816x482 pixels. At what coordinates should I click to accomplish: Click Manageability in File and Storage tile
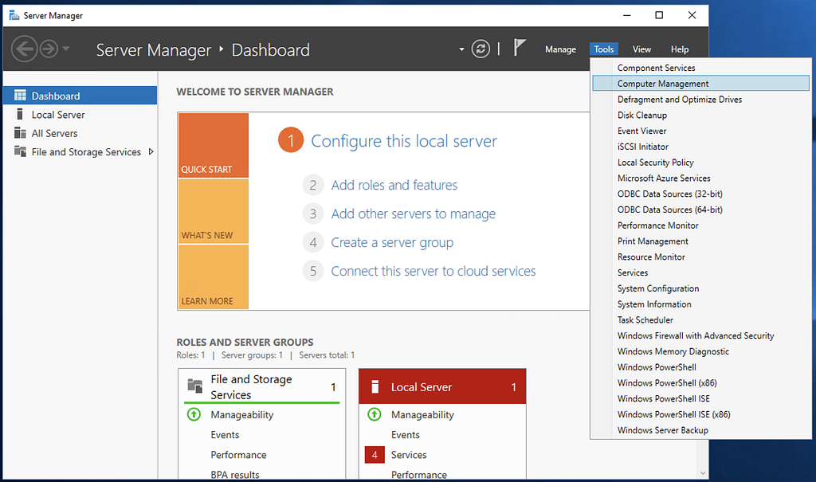pyautogui.click(x=242, y=415)
